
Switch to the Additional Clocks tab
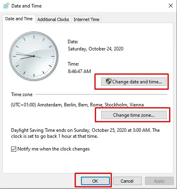click(53, 19)
